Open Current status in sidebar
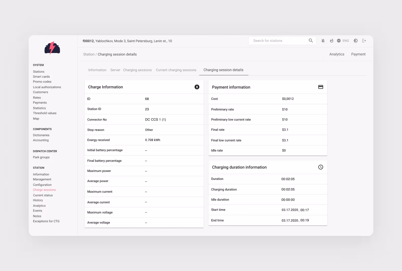The width and height of the screenshot is (402, 271). (x=43, y=195)
